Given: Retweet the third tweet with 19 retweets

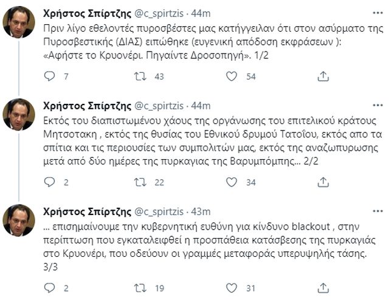Looking at the screenshot, I should pyautogui.click(x=141, y=287).
